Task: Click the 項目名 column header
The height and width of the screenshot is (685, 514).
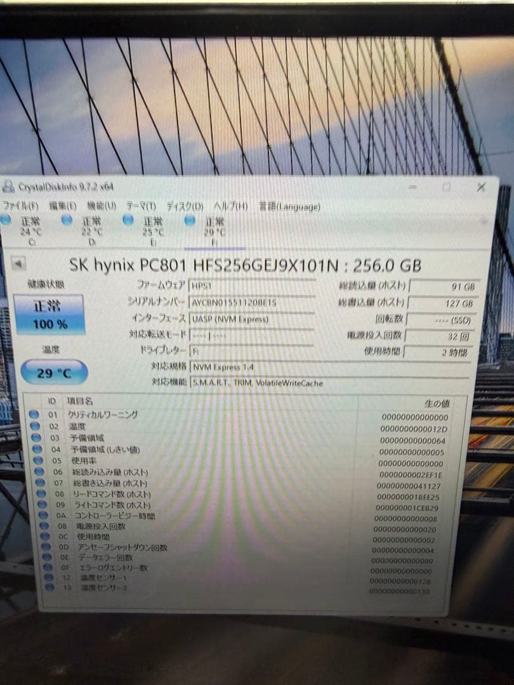Action: (x=79, y=401)
